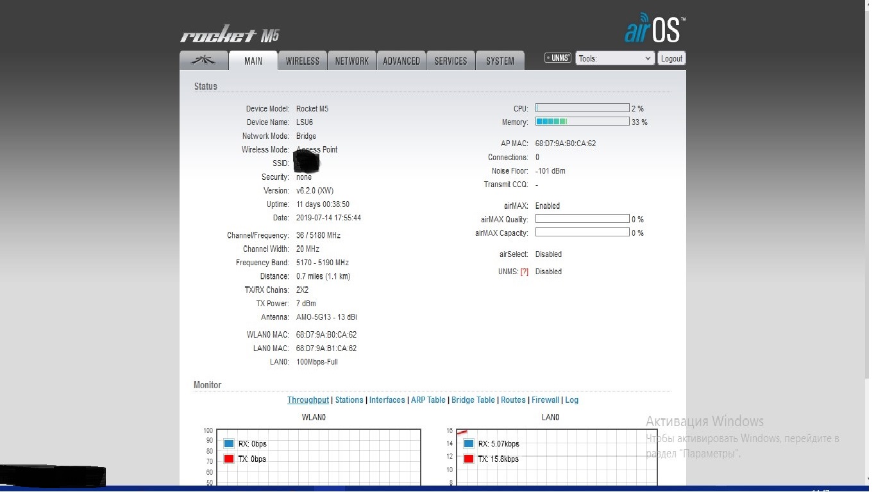Click the Noise Floor value -101 dBm
The width and height of the screenshot is (876, 492).
point(550,171)
